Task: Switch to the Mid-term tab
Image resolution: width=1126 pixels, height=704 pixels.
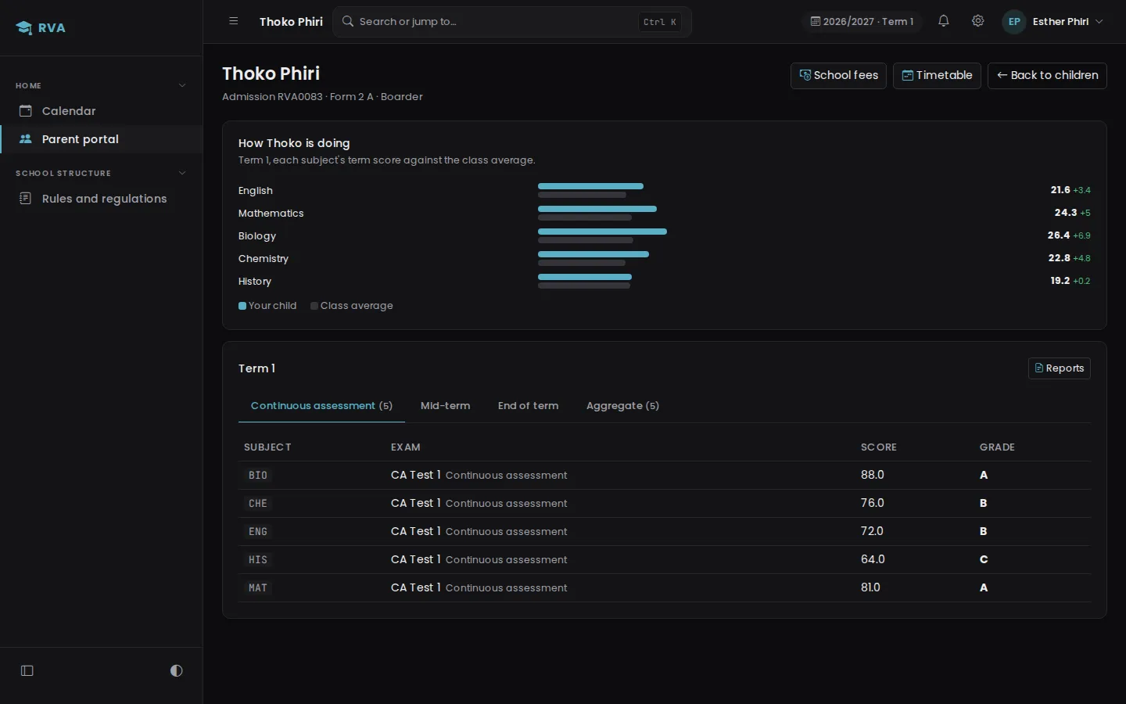Action: tap(445, 406)
